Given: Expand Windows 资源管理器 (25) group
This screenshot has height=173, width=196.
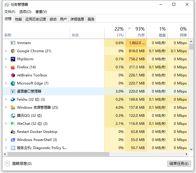Looking at the screenshot, I should [x=6, y=107].
